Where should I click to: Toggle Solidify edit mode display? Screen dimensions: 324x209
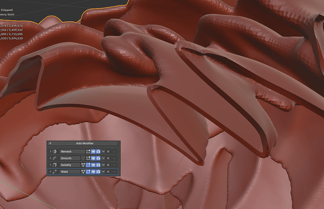(x=88, y=165)
